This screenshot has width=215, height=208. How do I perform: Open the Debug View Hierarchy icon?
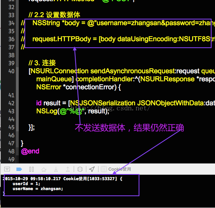80,169
